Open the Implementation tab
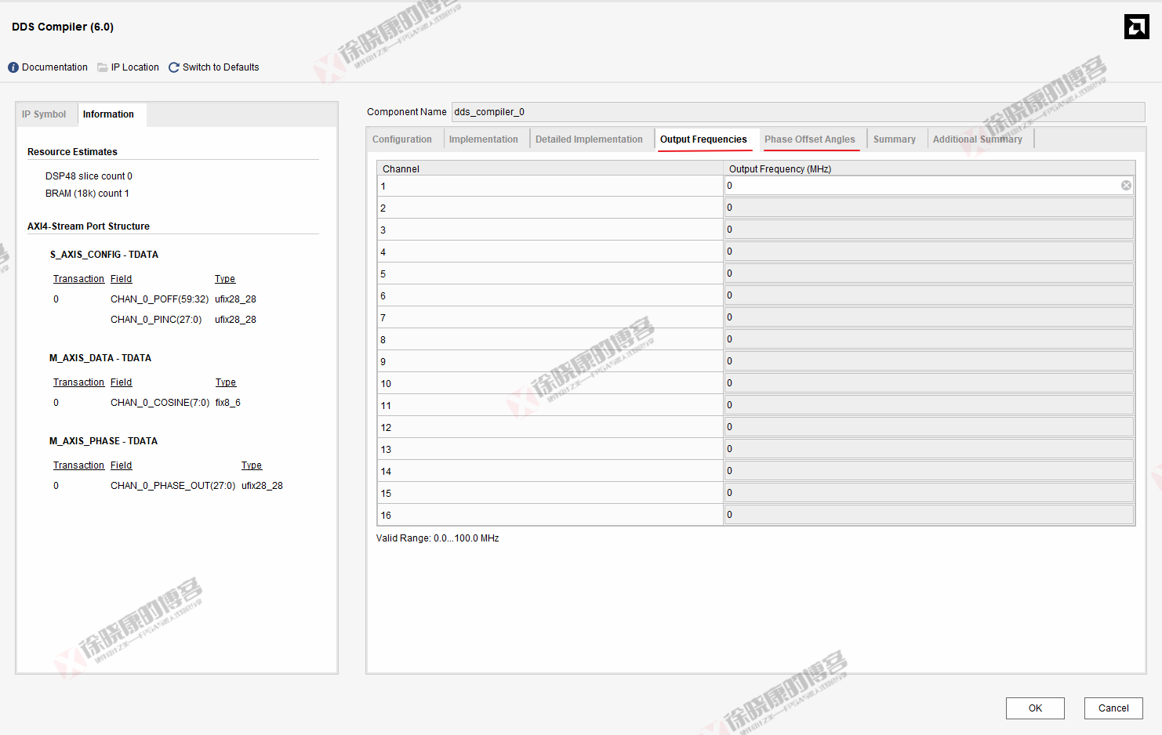The width and height of the screenshot is (1162, 735). pos(483,139)
